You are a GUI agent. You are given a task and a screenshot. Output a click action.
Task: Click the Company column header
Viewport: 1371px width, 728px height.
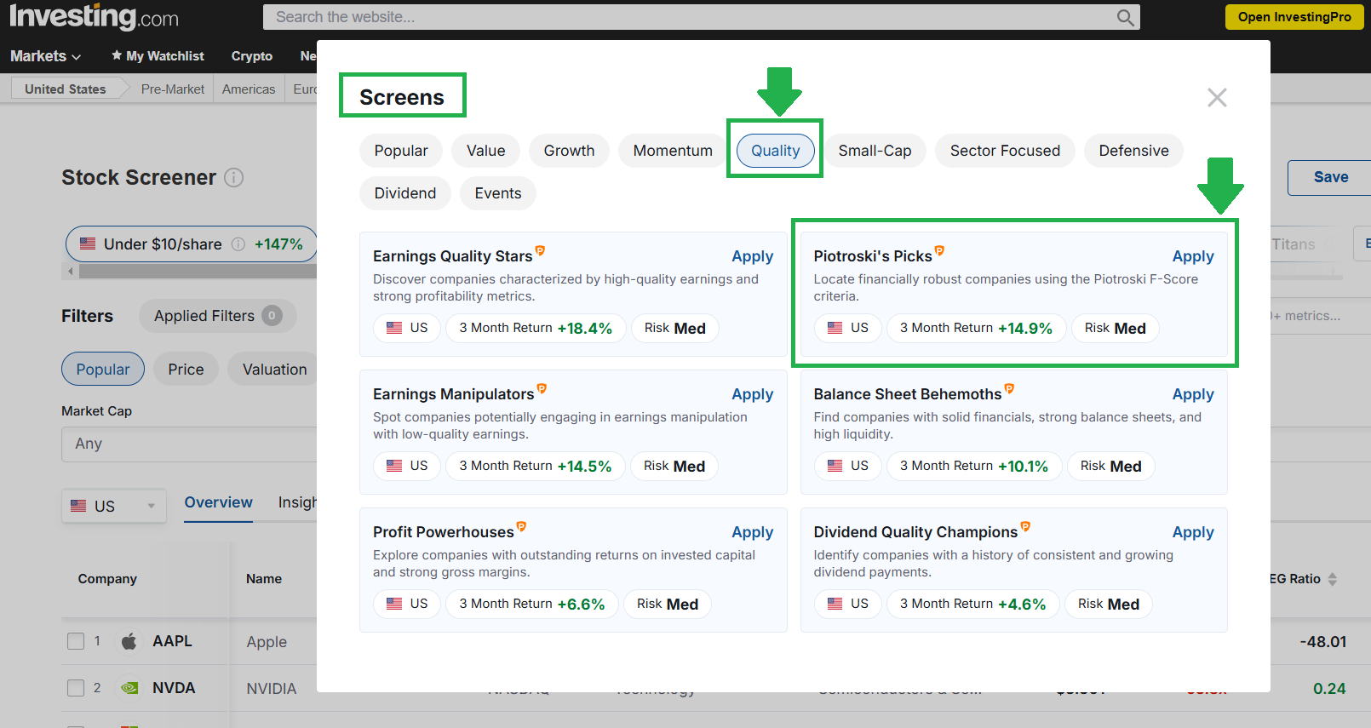pos(107,579)
